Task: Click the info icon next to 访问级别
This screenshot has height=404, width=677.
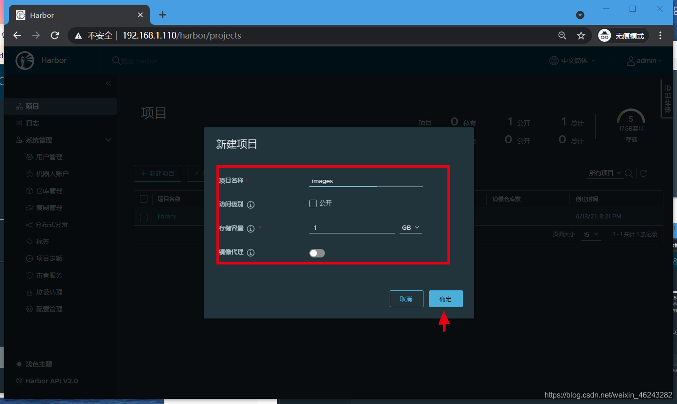Action: point(251,205)
